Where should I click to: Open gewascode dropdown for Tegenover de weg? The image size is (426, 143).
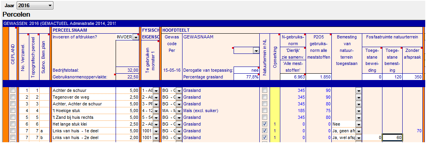(179, 97)
